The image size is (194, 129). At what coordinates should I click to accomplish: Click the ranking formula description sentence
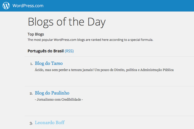coord(90,40)
